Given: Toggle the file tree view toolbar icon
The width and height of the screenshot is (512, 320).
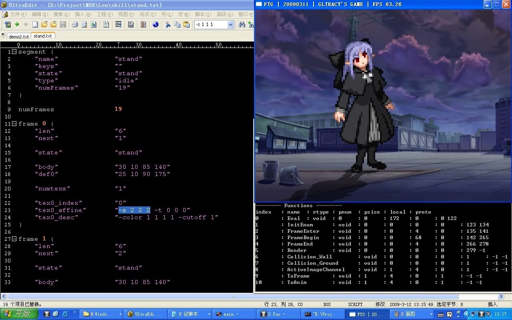Looking at the screenshot, I should (8, 24).
